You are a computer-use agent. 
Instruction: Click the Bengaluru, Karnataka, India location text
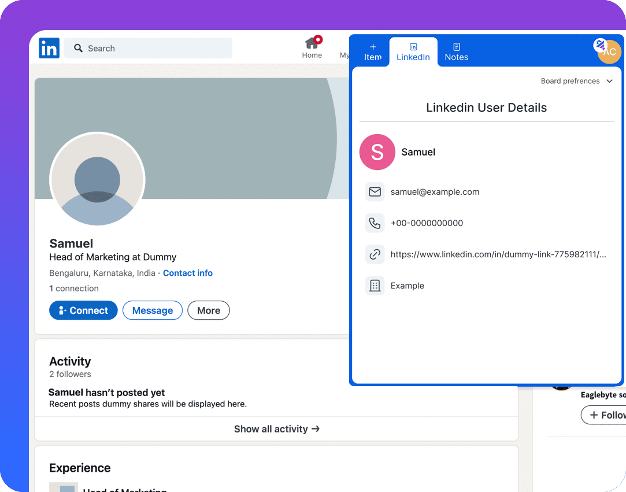pos(102,273)
